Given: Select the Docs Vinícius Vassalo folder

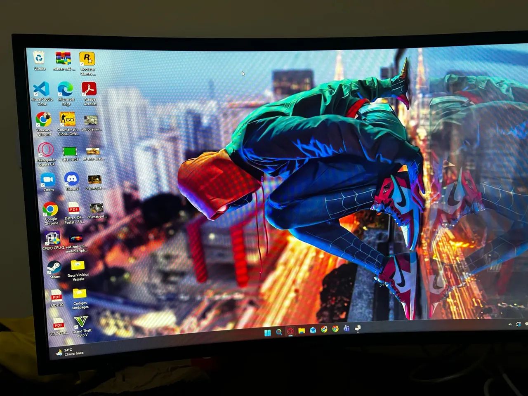Looking at the screenshot, I should click(78, 271).
